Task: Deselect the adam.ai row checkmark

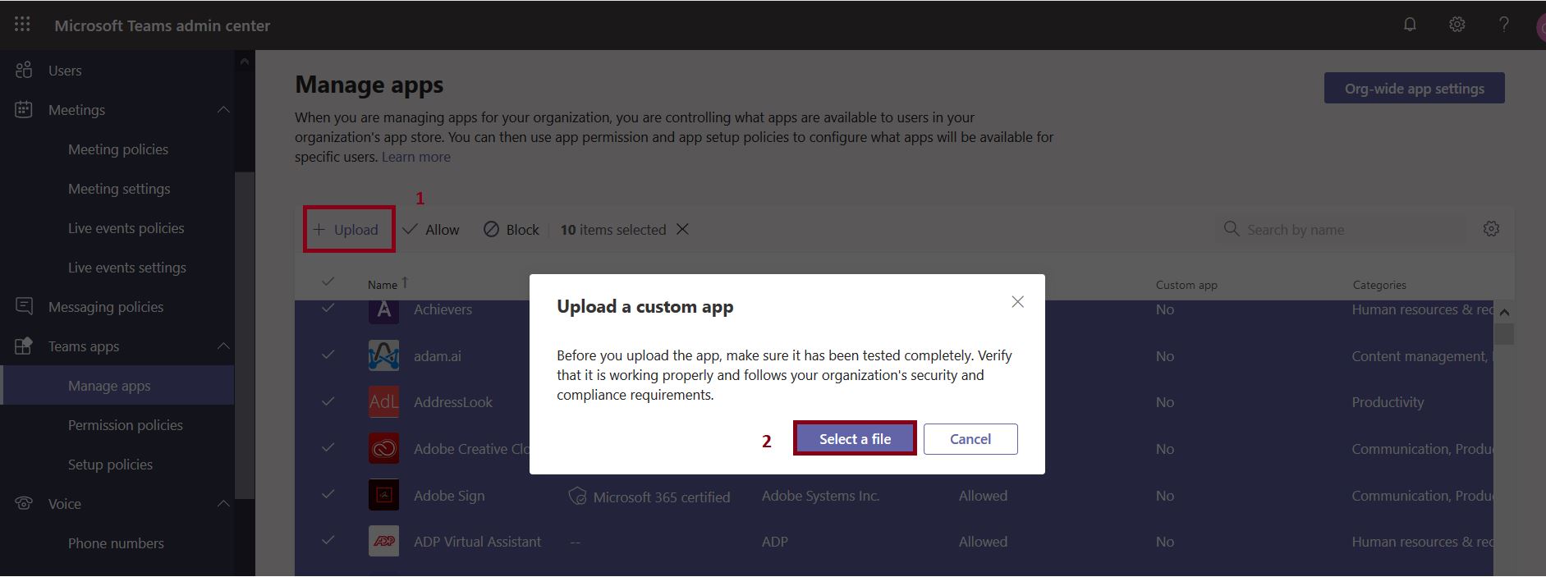Action: (328, 355)
